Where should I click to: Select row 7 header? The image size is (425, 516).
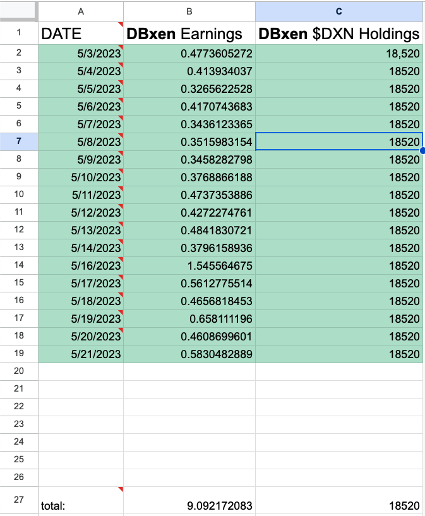pos(19,141)
